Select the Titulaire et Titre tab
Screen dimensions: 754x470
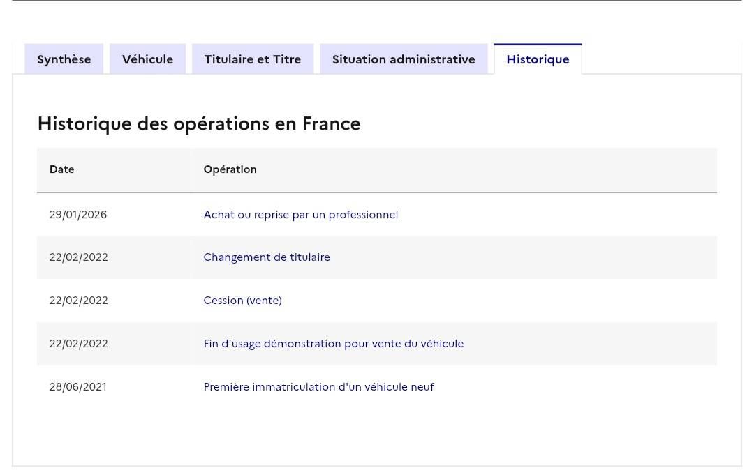coord(253,59)
